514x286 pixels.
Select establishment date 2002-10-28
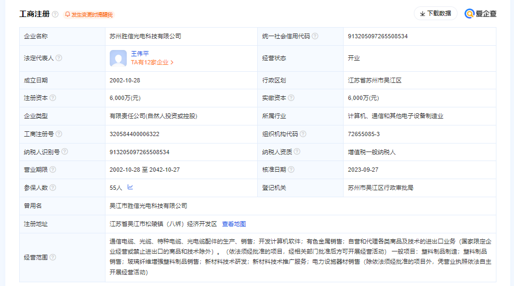125,80
